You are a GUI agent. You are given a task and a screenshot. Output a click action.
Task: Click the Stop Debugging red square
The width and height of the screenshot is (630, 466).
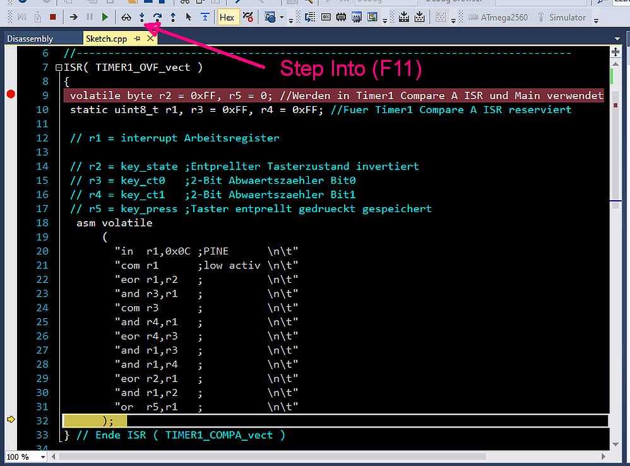pos(52,17)
